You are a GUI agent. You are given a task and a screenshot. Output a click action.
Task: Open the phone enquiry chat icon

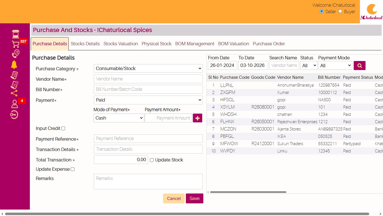click(15, 54)
